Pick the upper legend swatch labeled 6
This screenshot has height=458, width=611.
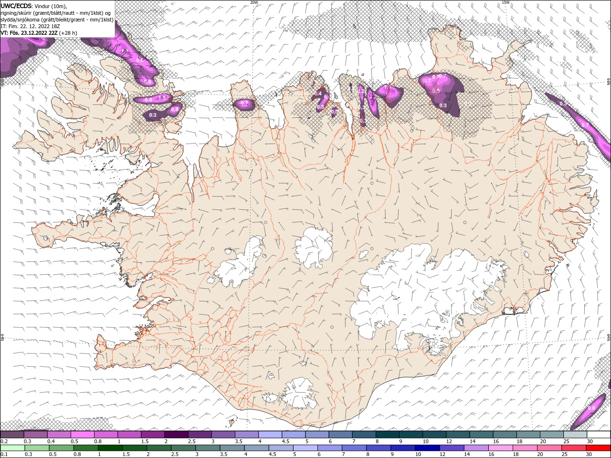(341, 435)
